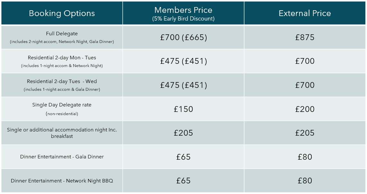This screenshot has width=367, height=194.
Task: Click the £150 single day members price
Action: pyautogui.click(x=183, y=109)
